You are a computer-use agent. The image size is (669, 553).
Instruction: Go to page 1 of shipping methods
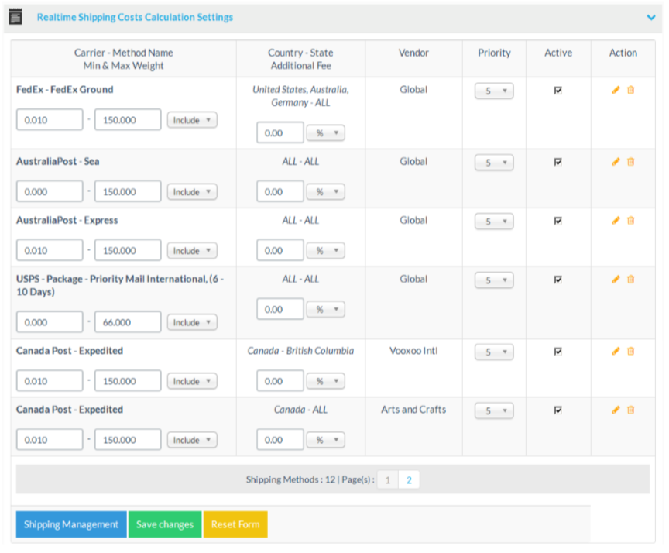(388, 480)
